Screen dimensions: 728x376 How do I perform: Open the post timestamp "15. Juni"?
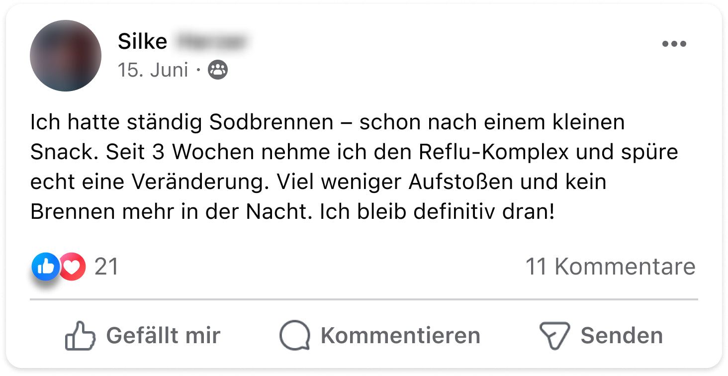(x=153, y=70)
